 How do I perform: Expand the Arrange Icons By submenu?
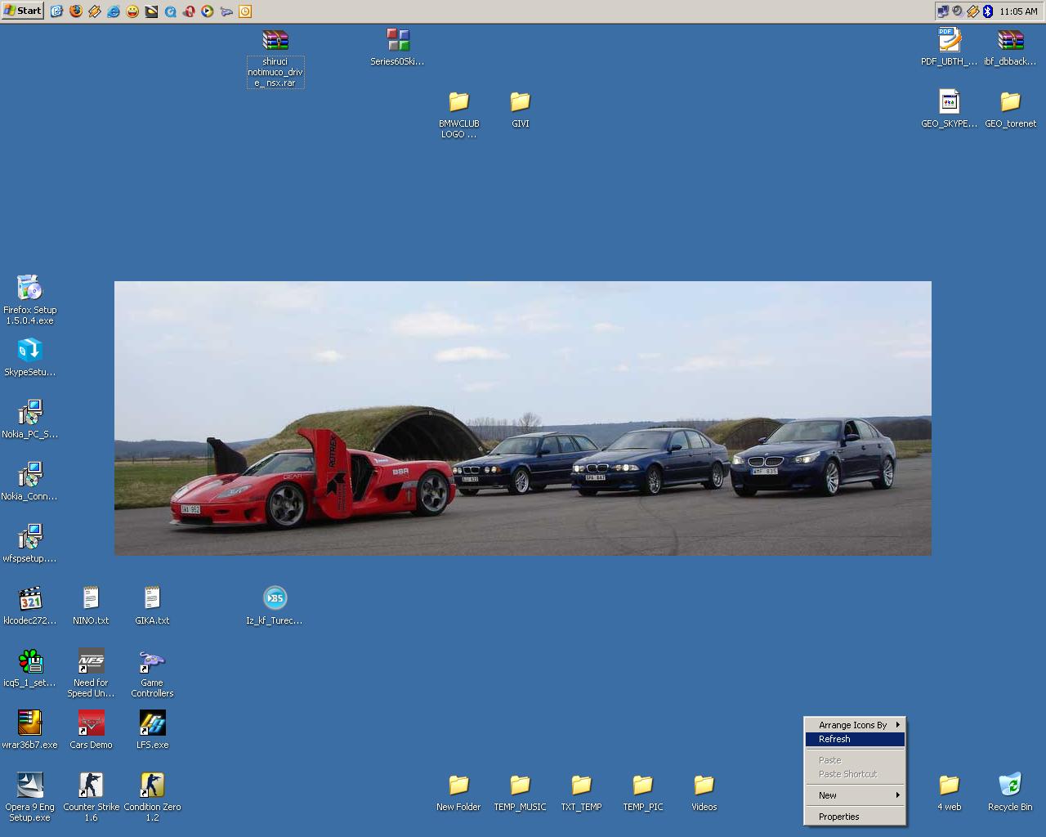pos(855,725)
